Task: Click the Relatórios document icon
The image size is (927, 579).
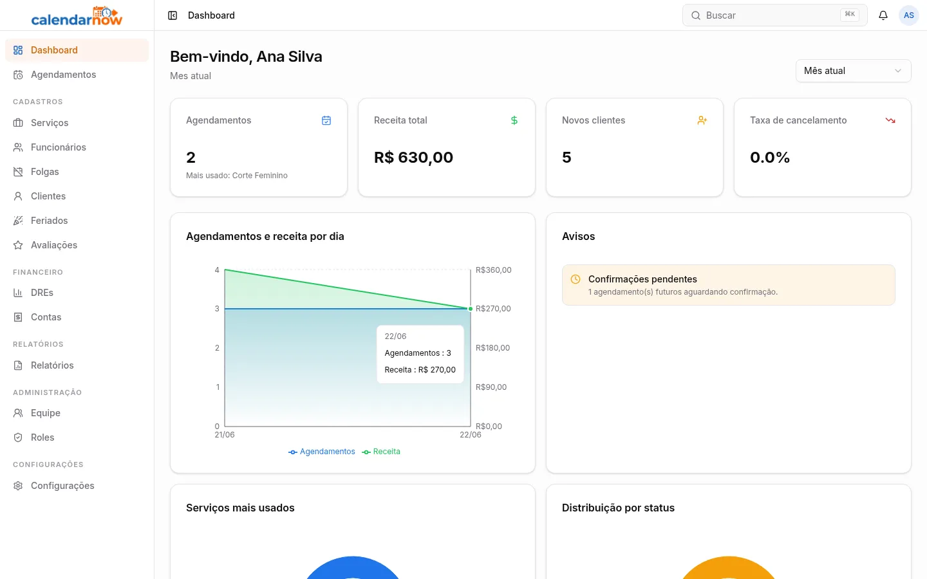Action: pos(18,365)
